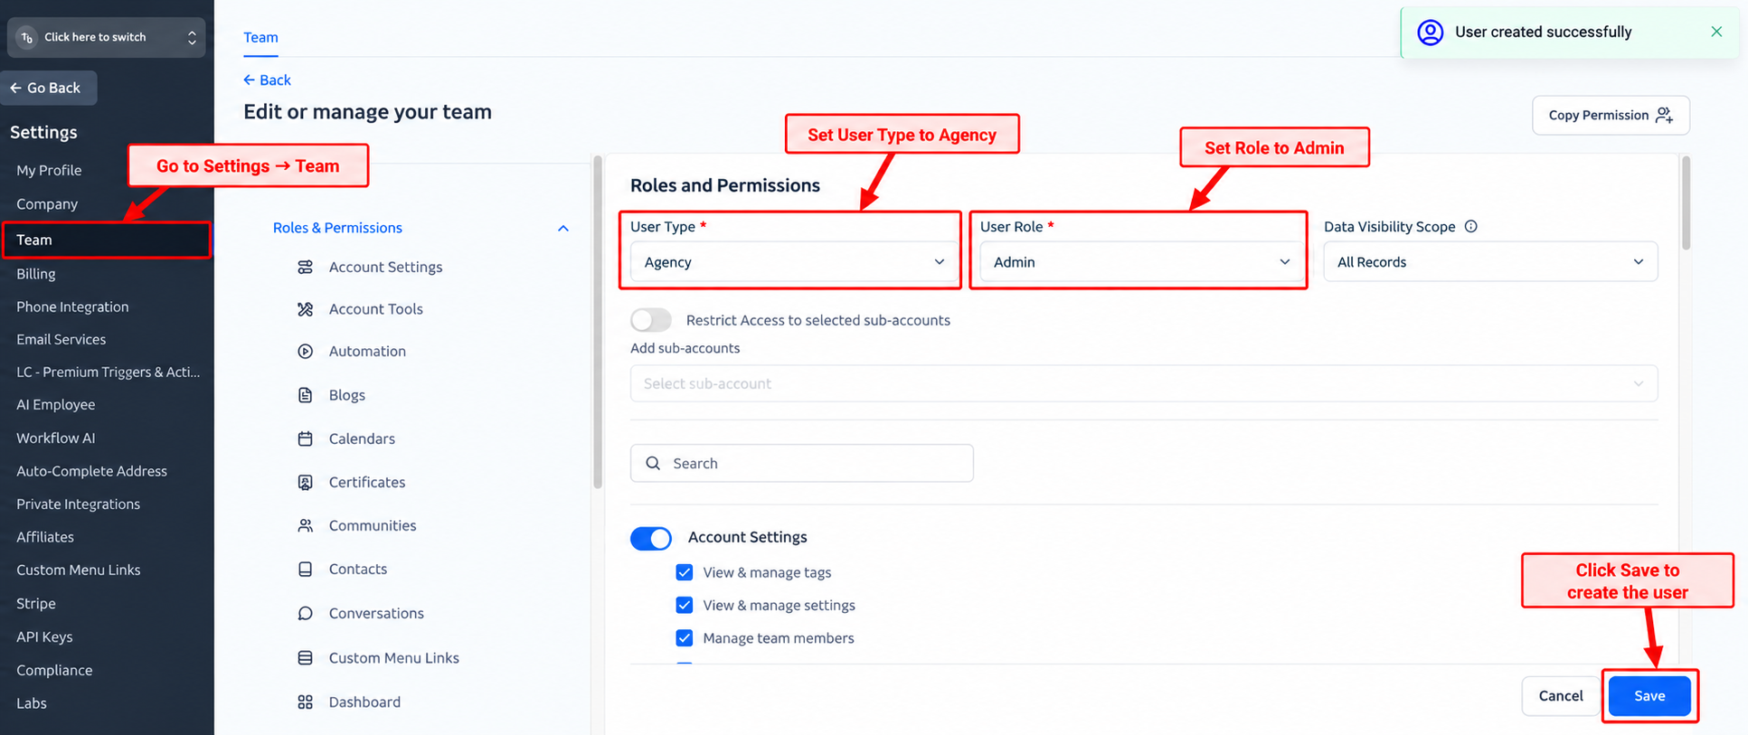Screen dimensions: 1748x735
Task: Click the Automation play-circle icon
Action: pyautogui.click(x=305, y=351)
